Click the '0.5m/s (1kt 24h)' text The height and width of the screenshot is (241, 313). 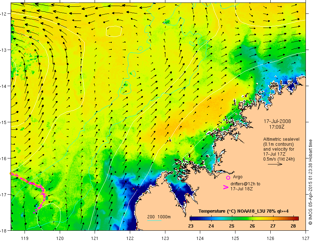click(x=279, y=159)
